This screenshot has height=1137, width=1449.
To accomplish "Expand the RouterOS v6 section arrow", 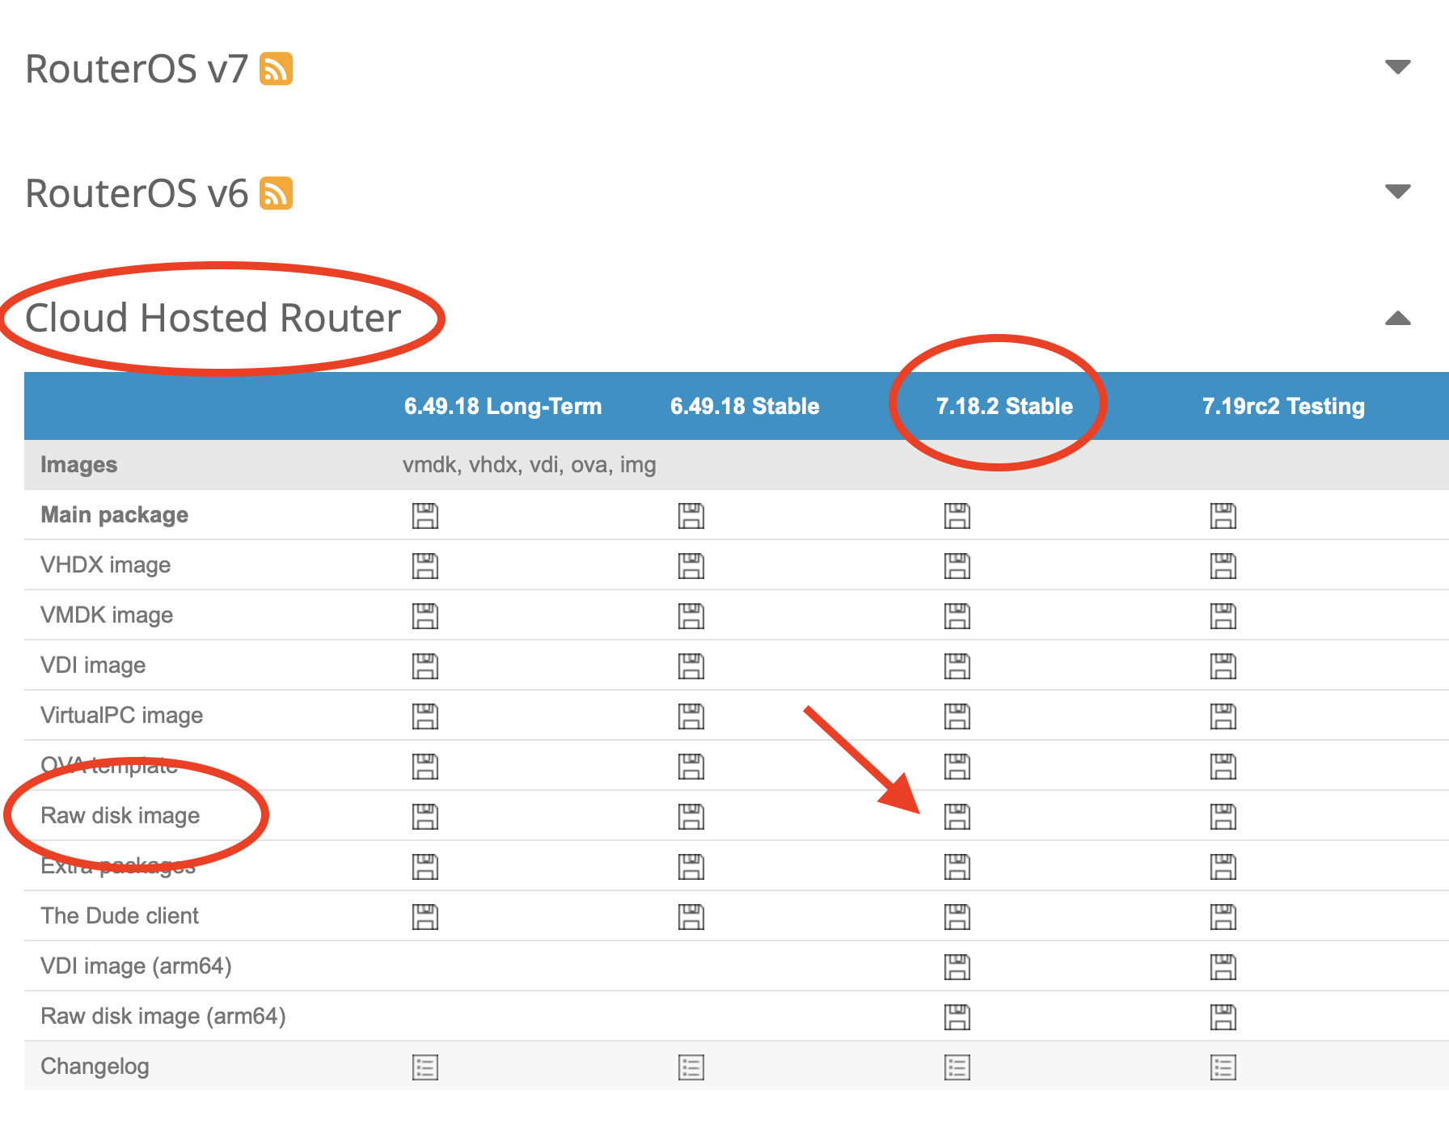I will [x=1397, y=192].
